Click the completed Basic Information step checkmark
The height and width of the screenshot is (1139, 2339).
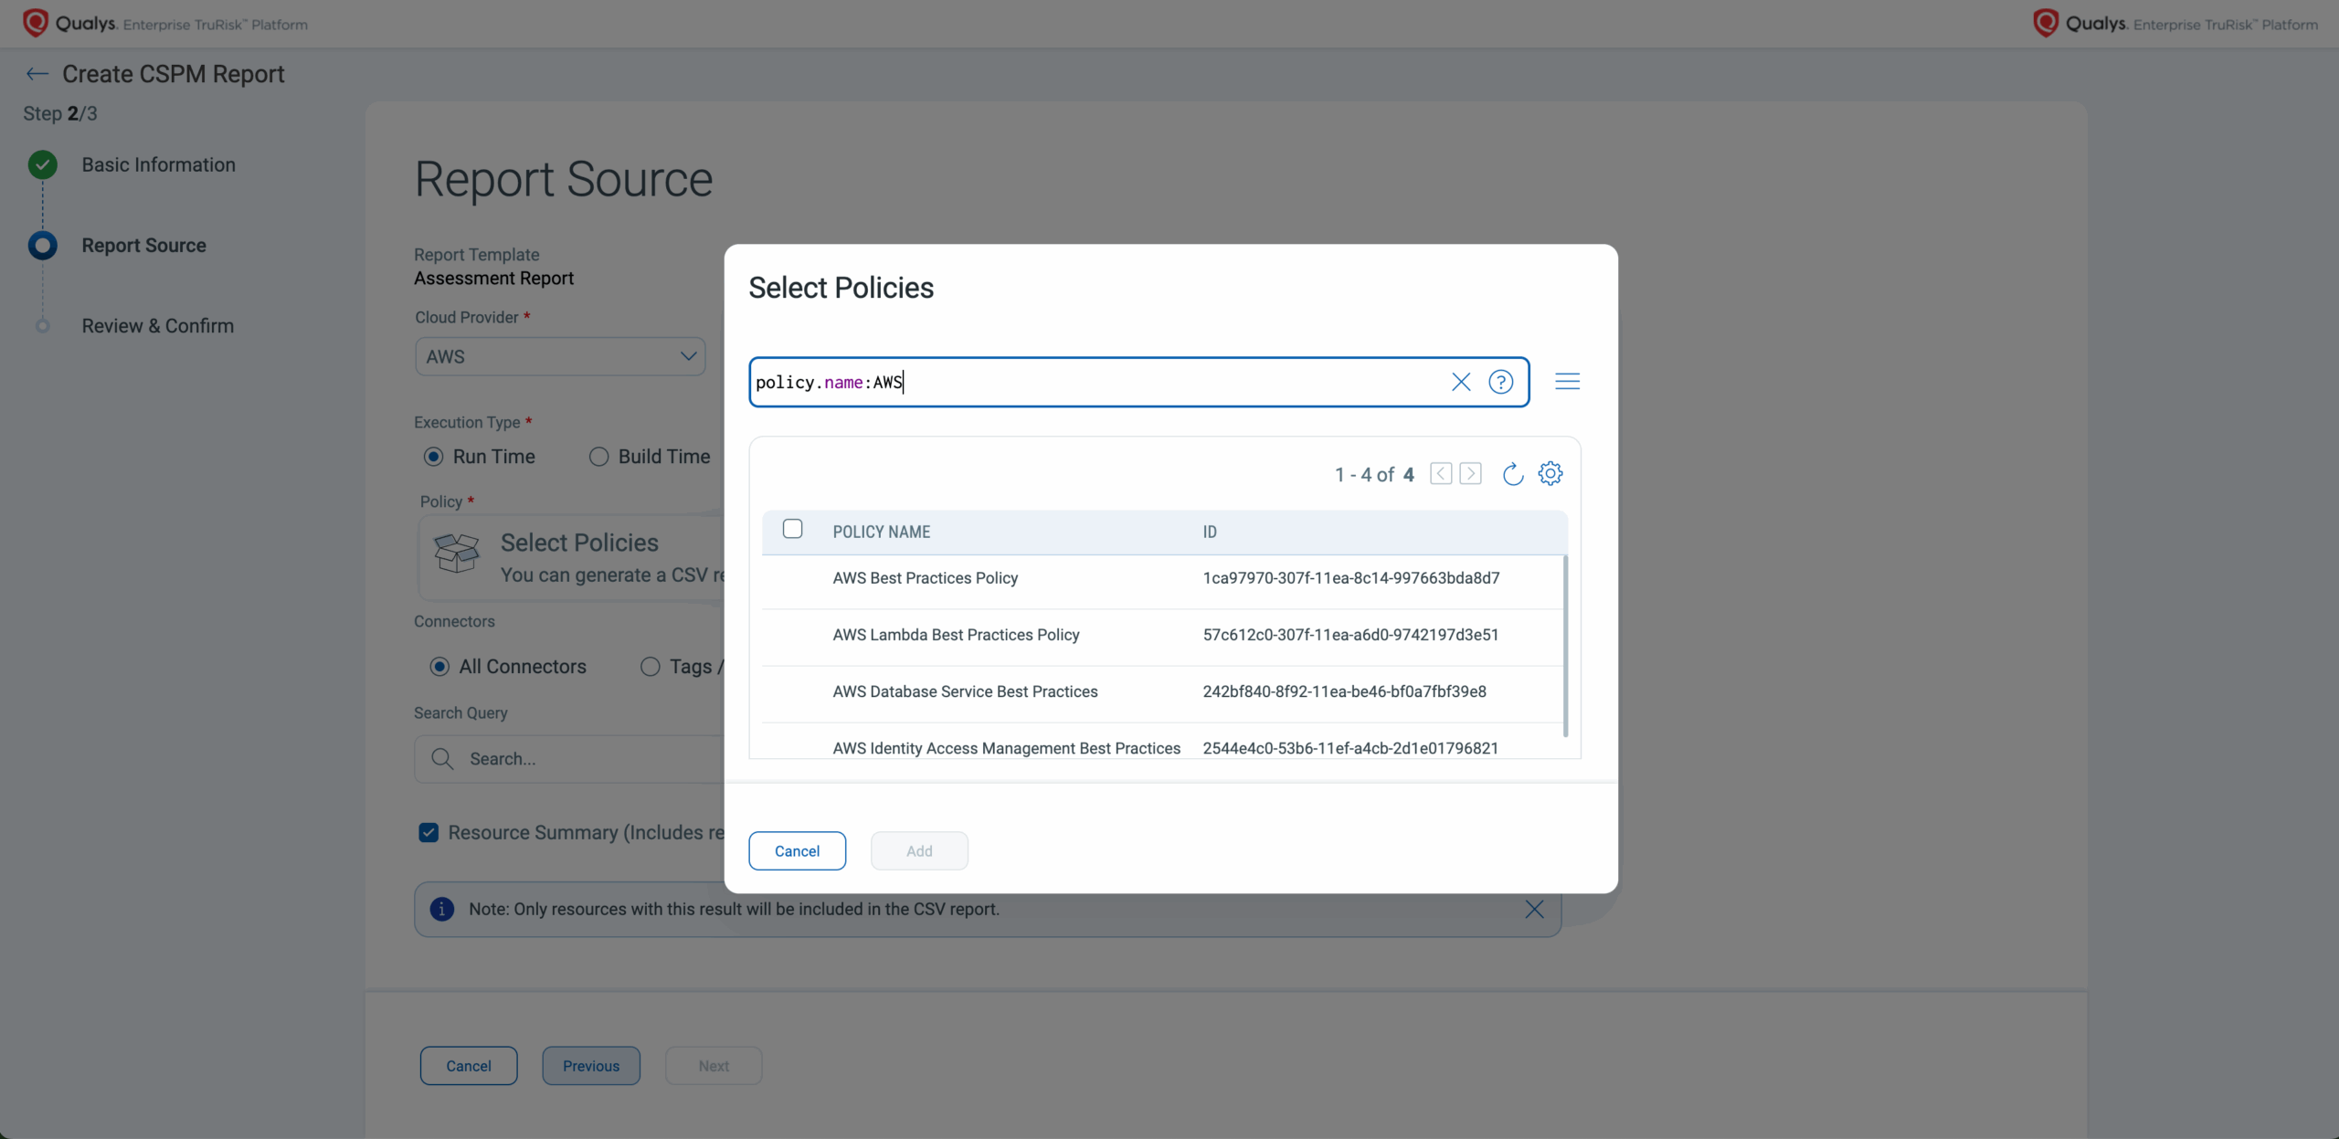click(42, 164)
